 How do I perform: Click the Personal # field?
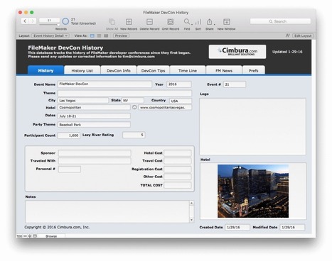pos(70,169)
